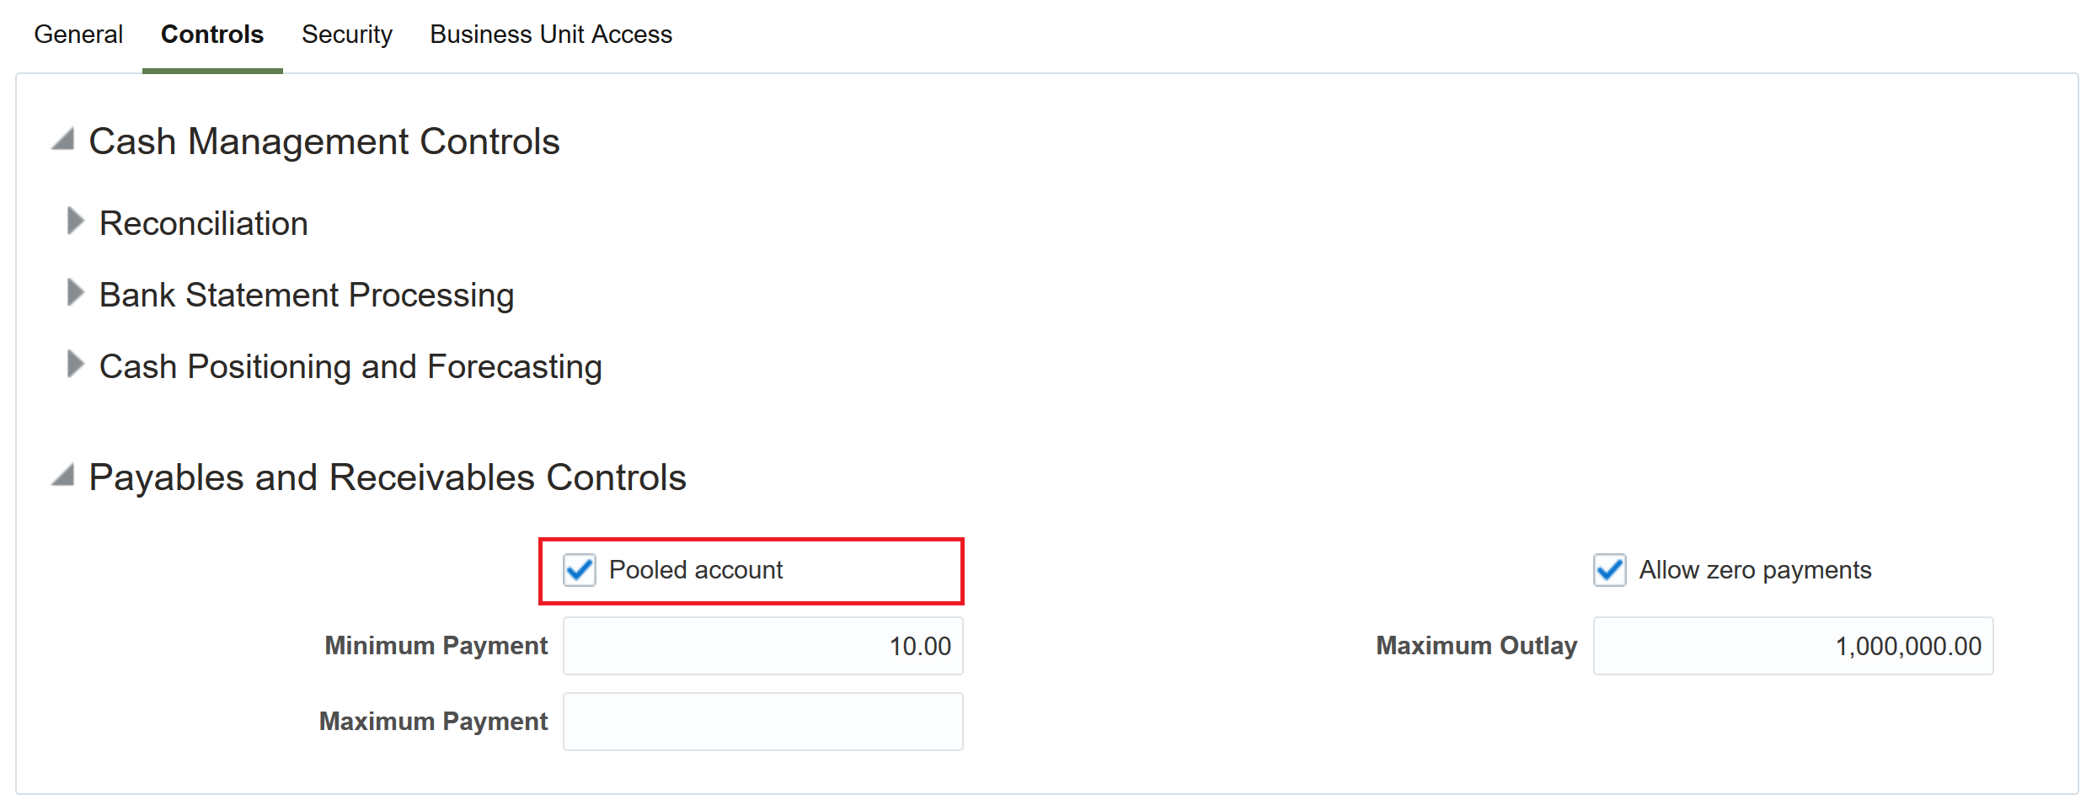Click the Pooled account label
This screenshot has width=2086, height=805.
pos(696,570)
